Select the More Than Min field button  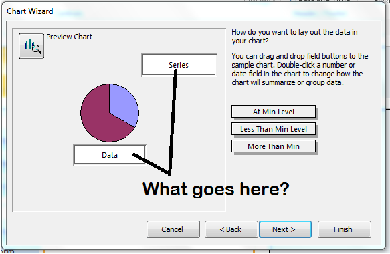(274, 146)
